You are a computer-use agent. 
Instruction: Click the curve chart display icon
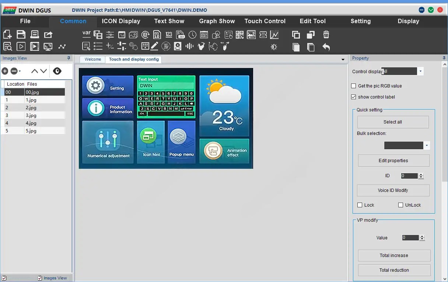click(274, 35)
